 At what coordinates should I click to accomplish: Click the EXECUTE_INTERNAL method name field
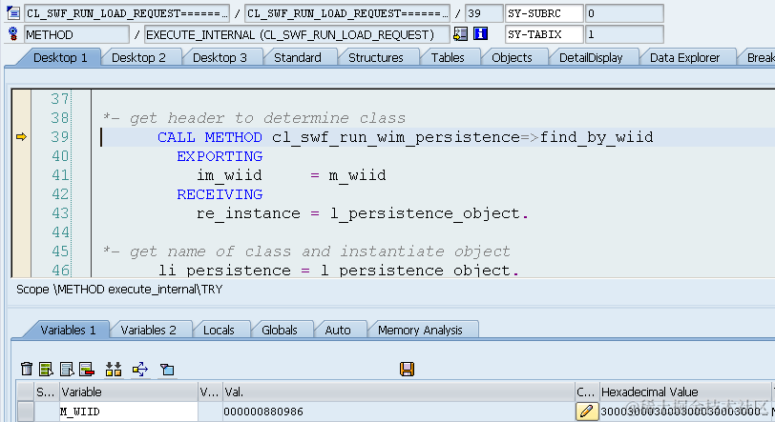[297, 34]
